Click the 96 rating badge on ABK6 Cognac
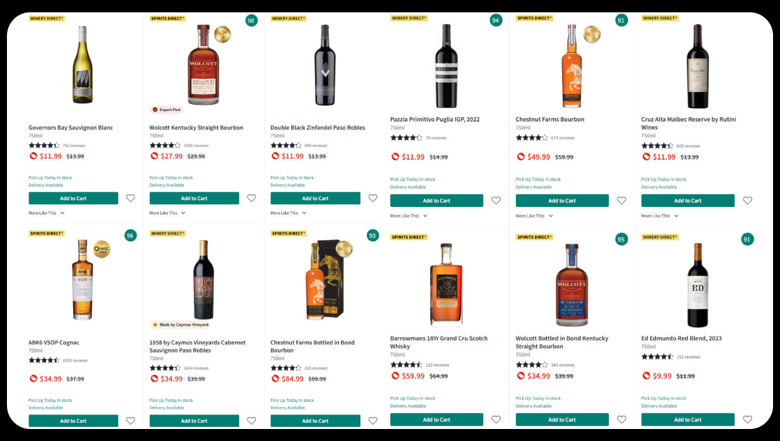 coord(131,236)
